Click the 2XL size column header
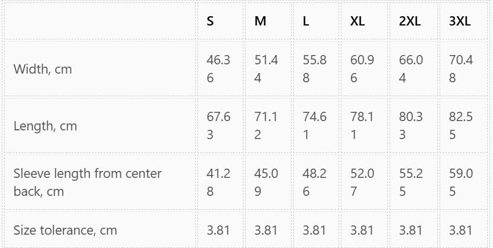 [x=409, y=21]
